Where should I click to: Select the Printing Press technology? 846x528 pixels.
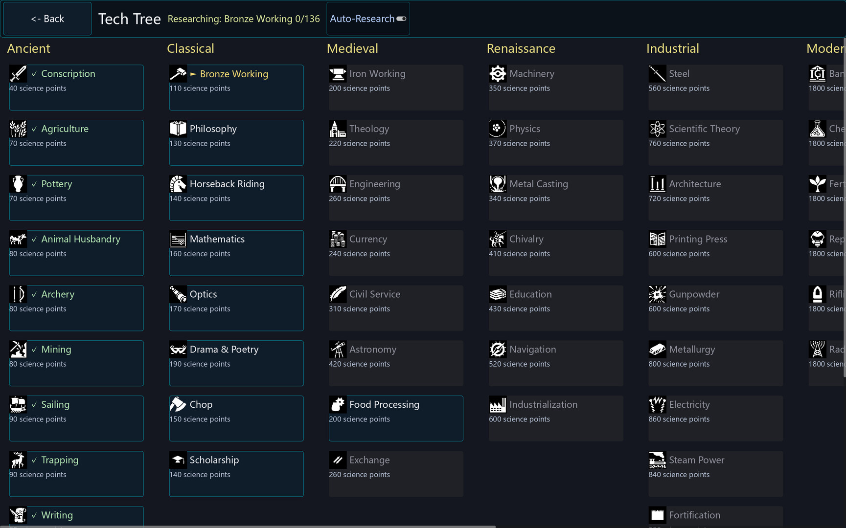coord(715,253)
